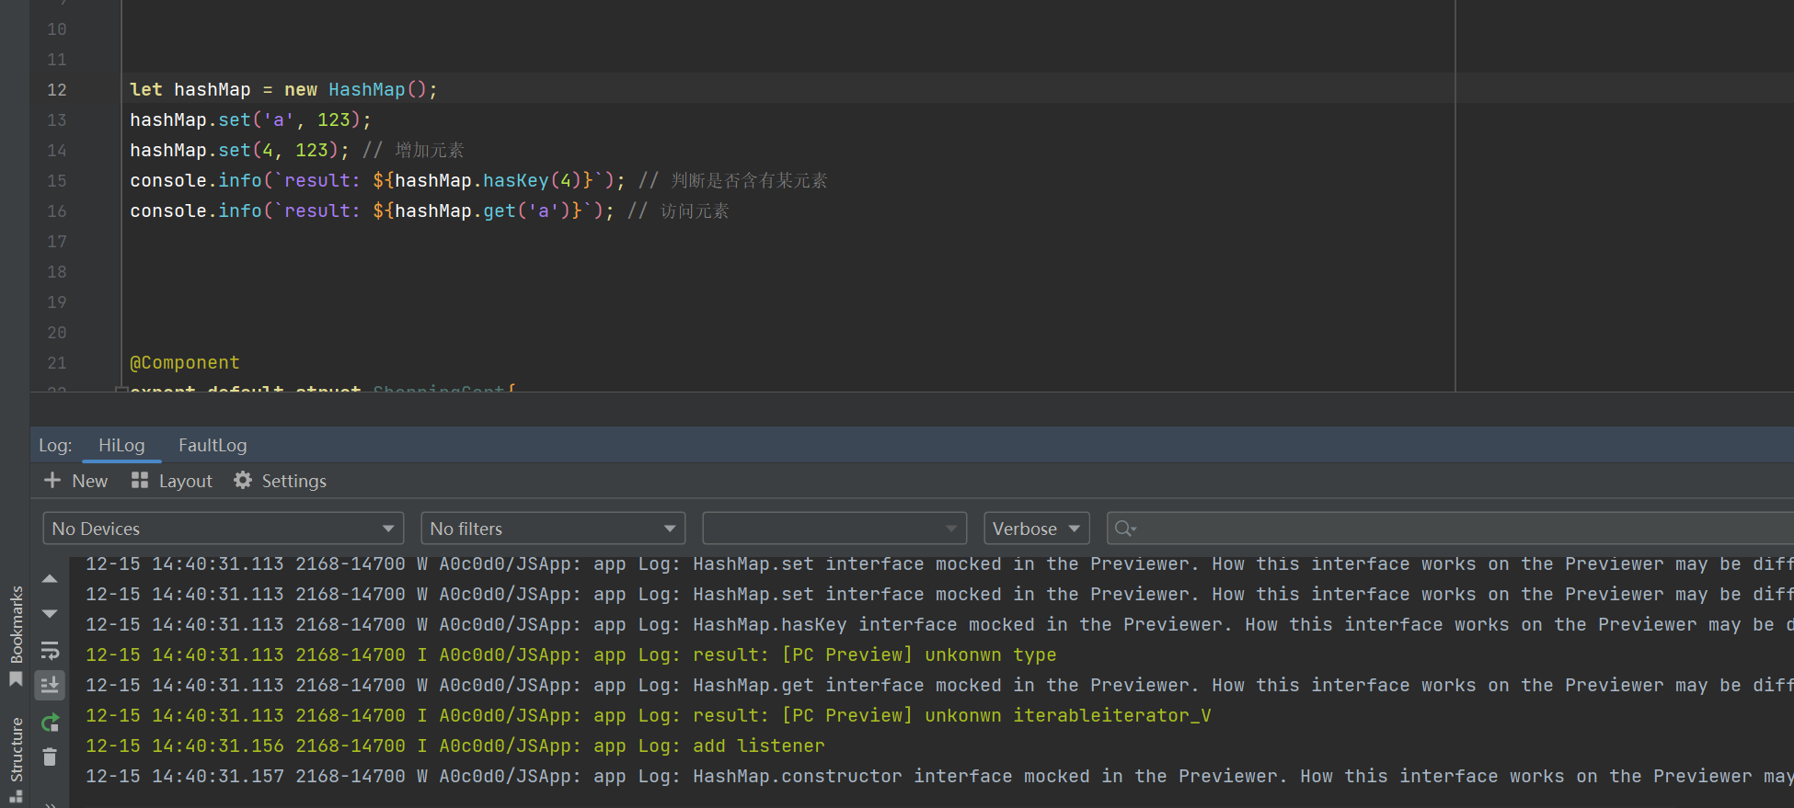Click log row 'add listener'
Image resolution: width=1794 pixels, height=808 pixels.
[x=455, y=746]
